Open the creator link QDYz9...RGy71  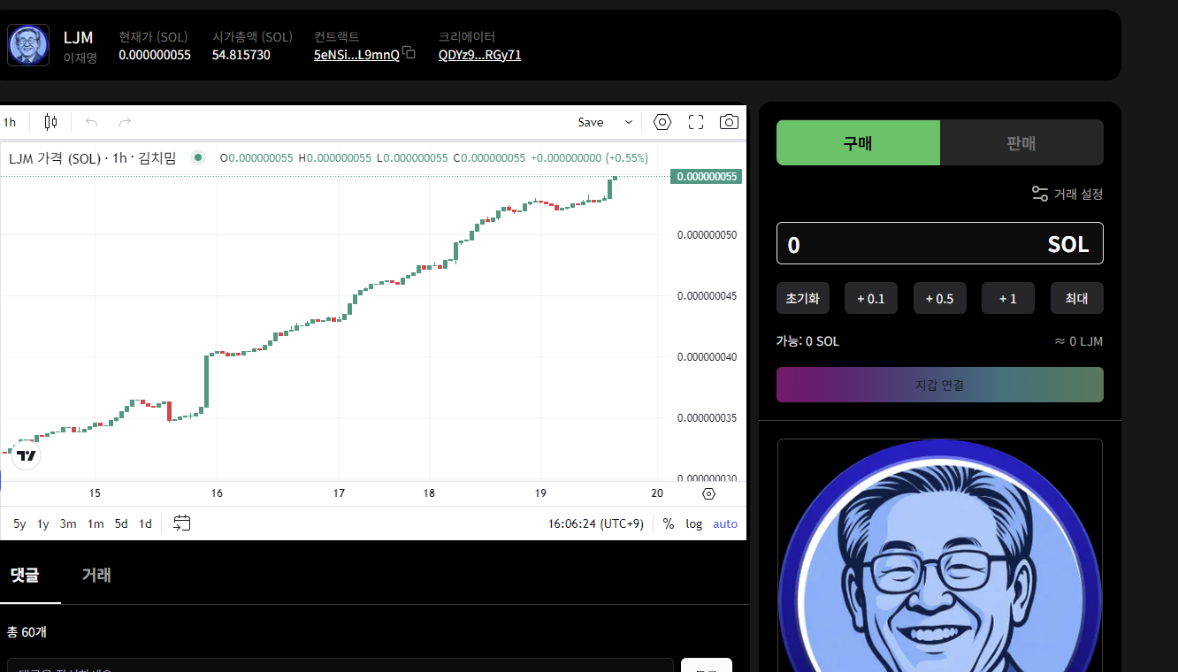click(x=480, y=55)
